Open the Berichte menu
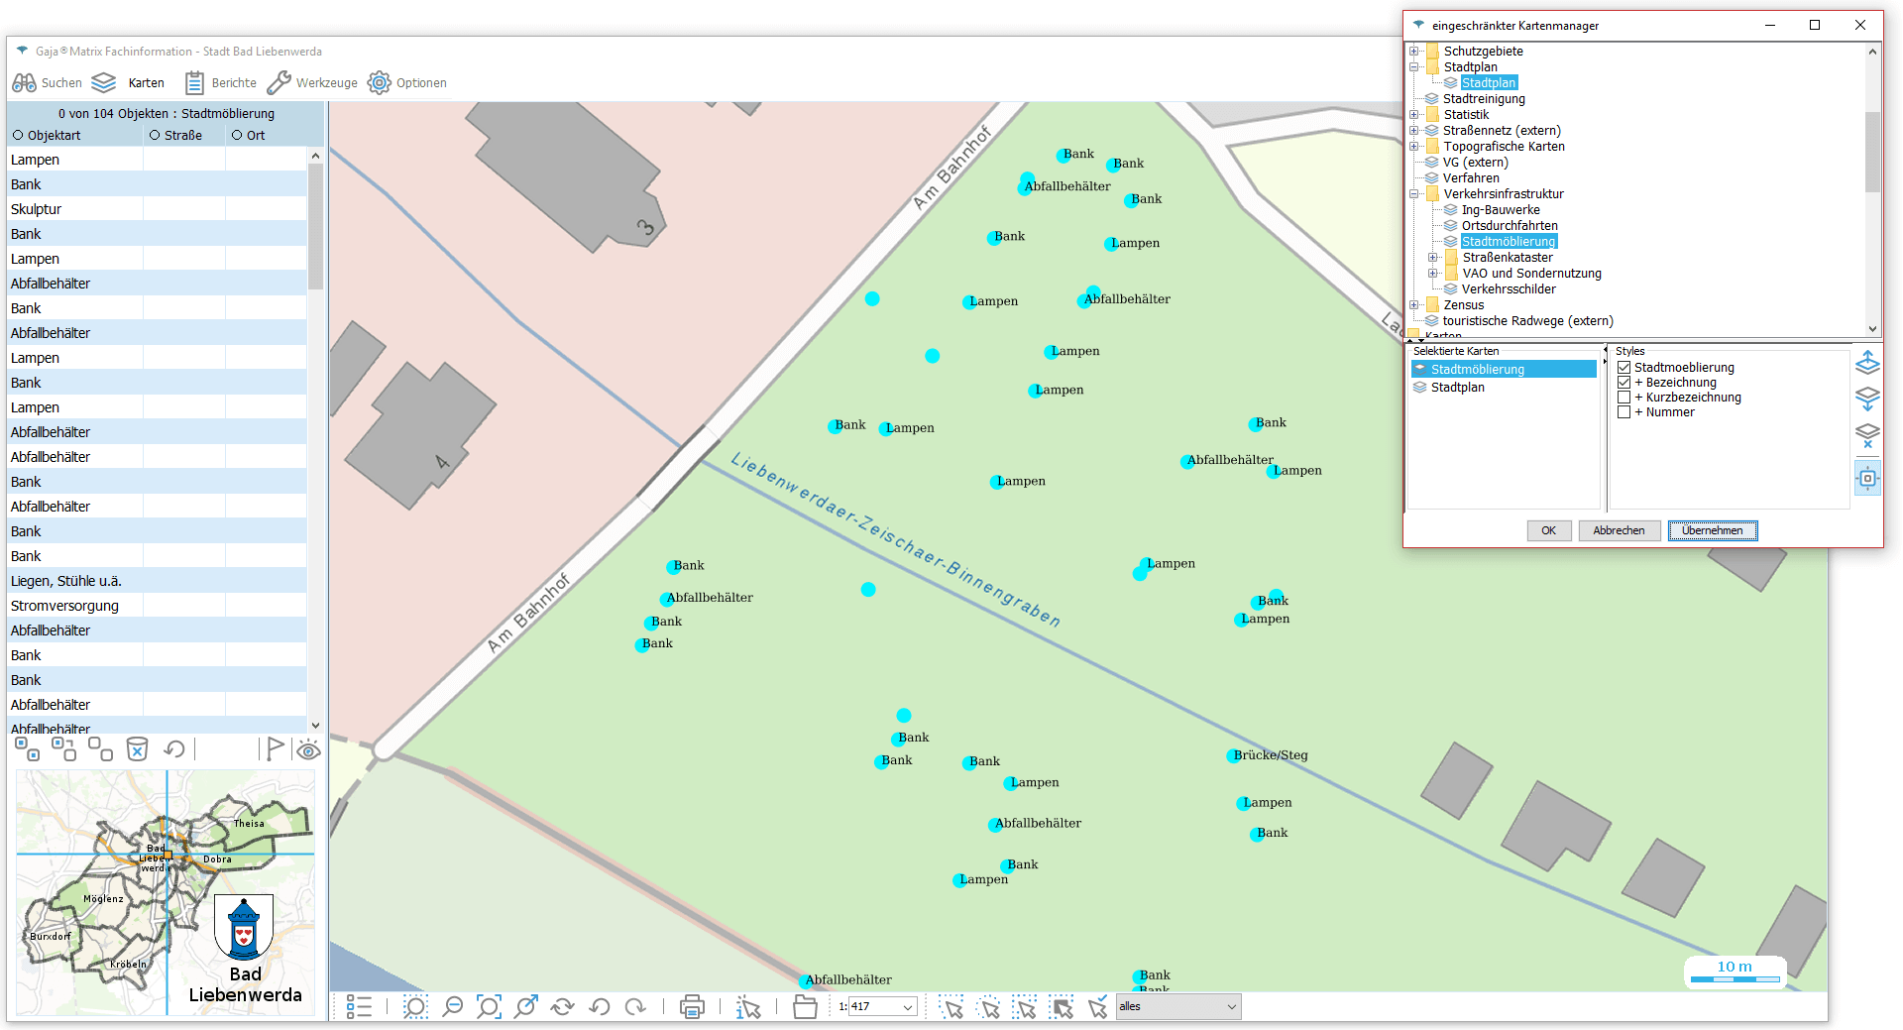This screenshot has width=1903, height=1030. click(221, 83)
